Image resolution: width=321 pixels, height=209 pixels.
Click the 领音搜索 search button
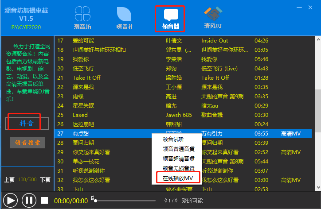(x=27, y=143)
